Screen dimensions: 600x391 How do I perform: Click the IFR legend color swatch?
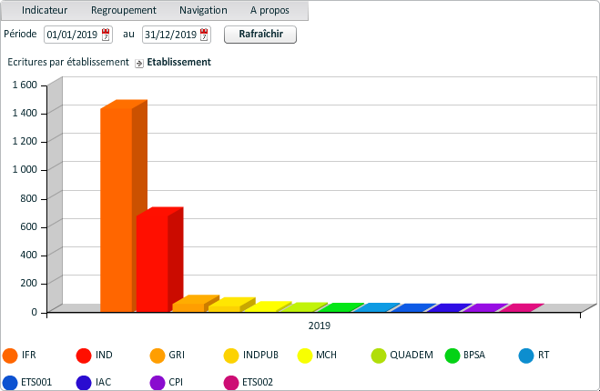click(x=10, y=356)
